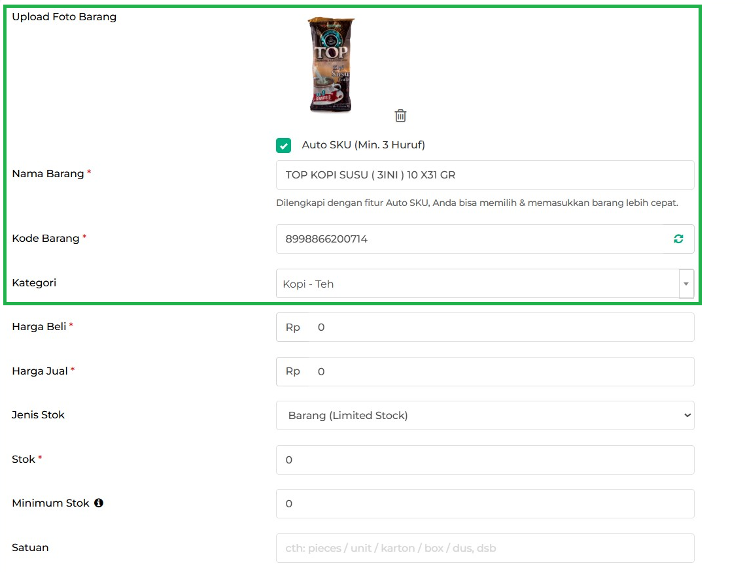Expand the Jenis Stok dropdown
745x572 pixels.
click(485, 415)
